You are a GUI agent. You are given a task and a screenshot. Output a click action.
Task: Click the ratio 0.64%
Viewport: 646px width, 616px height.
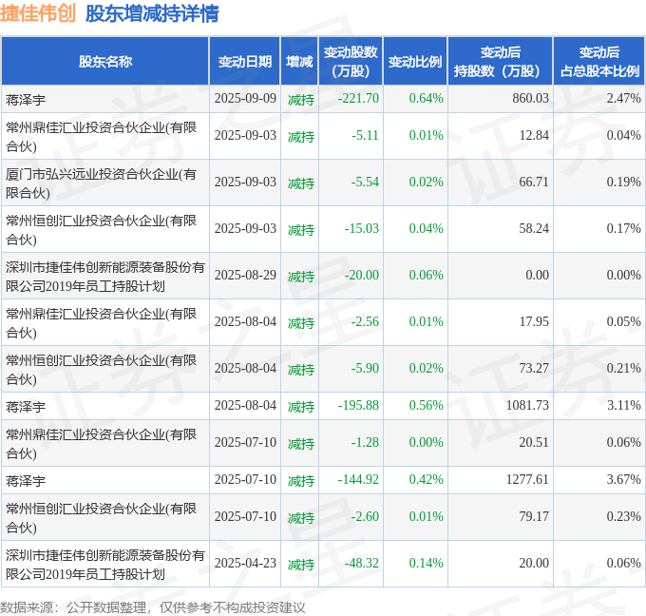[x=426, y=98]
